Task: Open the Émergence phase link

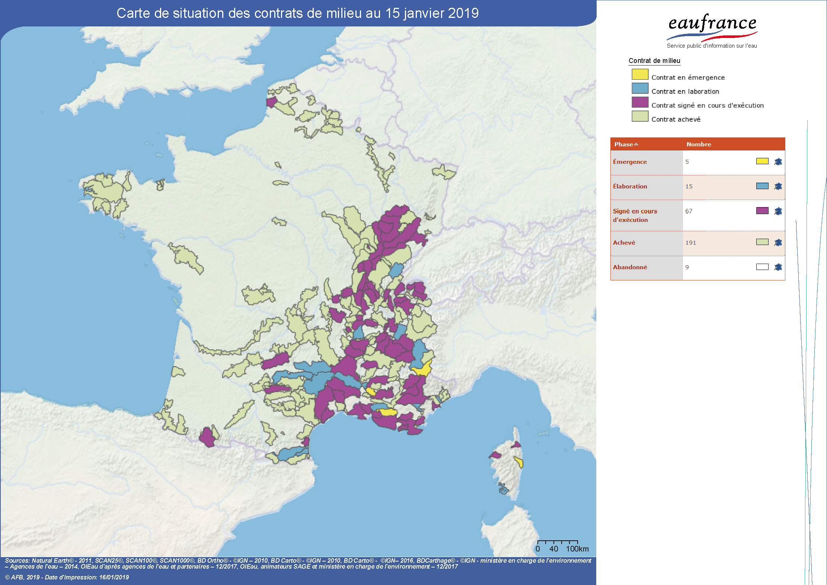Action: tap(630, 162)
